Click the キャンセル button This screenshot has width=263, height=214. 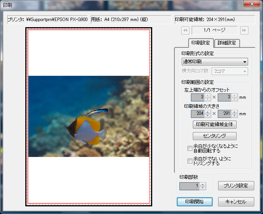click(236, 202)
